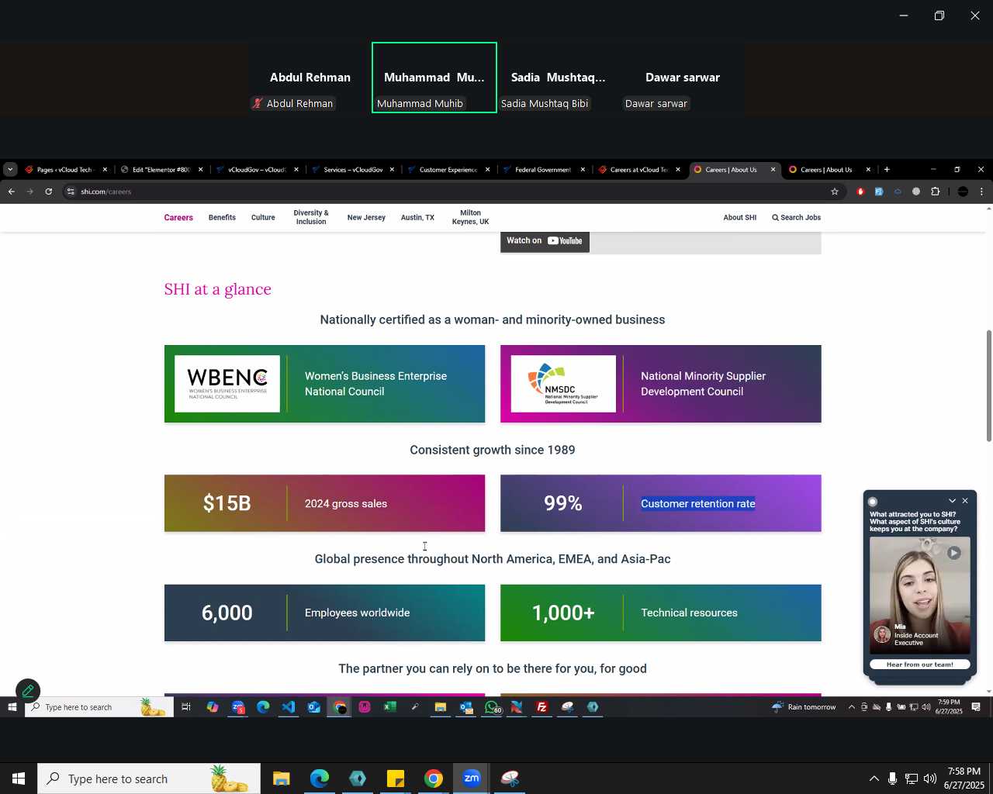Image resolution: width=993 pixels, height=794 pixels.
Task: Click the Windows Start button
Action: pyautogui.click(x=18, y=778)
